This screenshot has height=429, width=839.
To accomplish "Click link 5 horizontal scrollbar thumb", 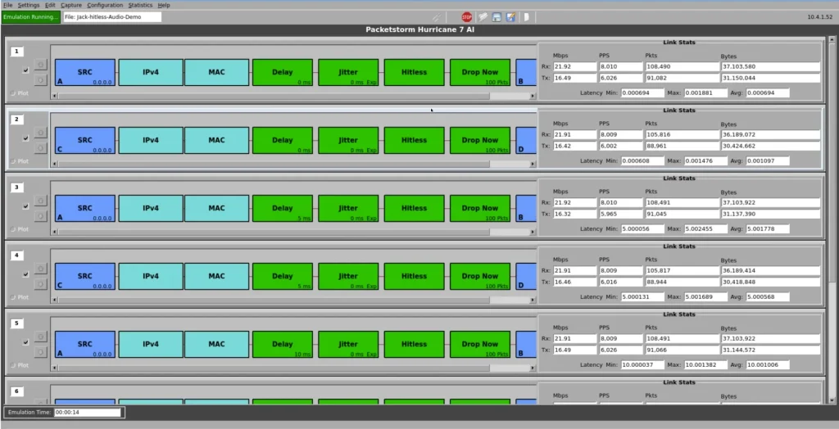I will (x=273, y=368).
